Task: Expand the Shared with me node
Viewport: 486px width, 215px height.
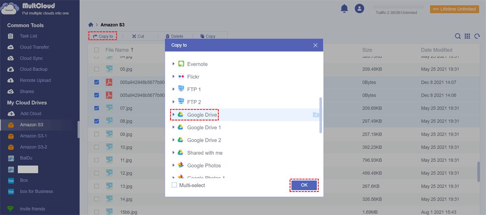Action: tap(173, 153)
